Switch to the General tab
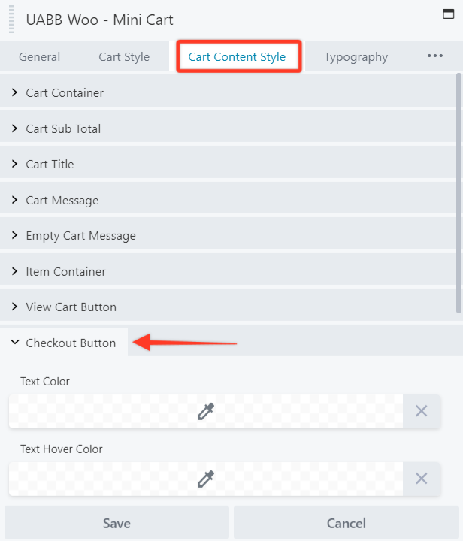This screenshot has height=541, width=463. coord(39,57)
